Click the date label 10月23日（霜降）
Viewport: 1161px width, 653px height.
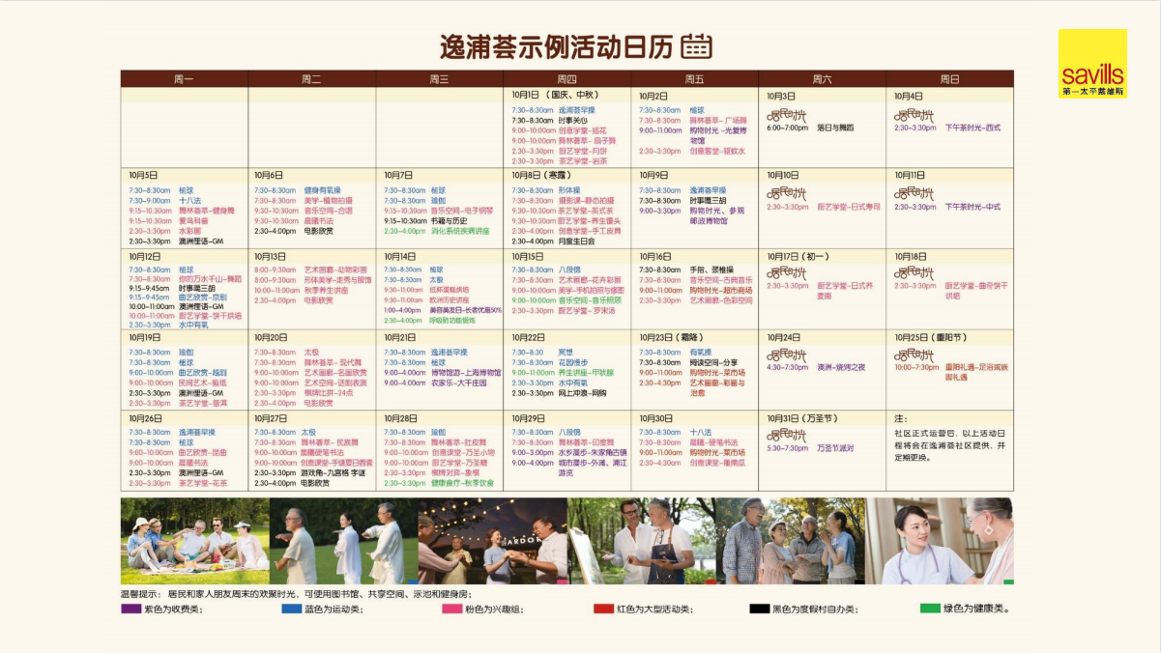[x=672, y=338]
